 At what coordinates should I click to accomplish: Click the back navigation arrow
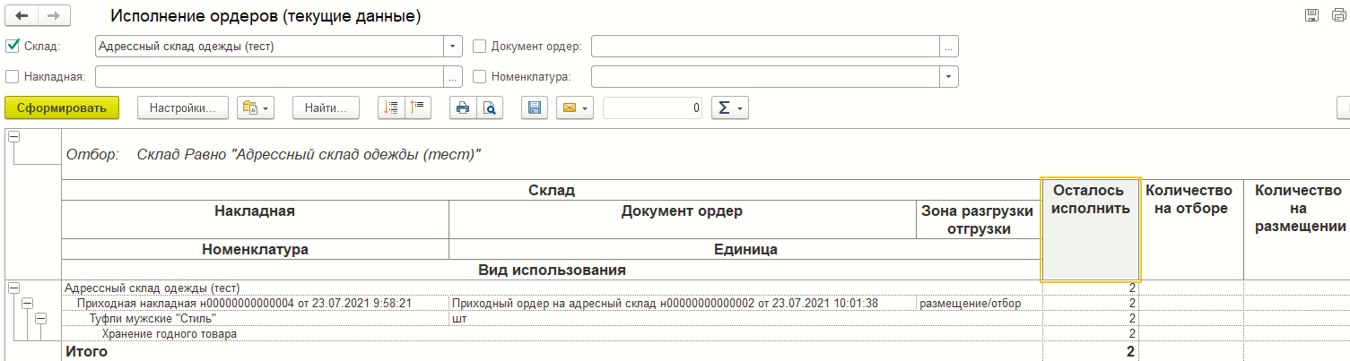pyautogui.click(x=22, y=16)
